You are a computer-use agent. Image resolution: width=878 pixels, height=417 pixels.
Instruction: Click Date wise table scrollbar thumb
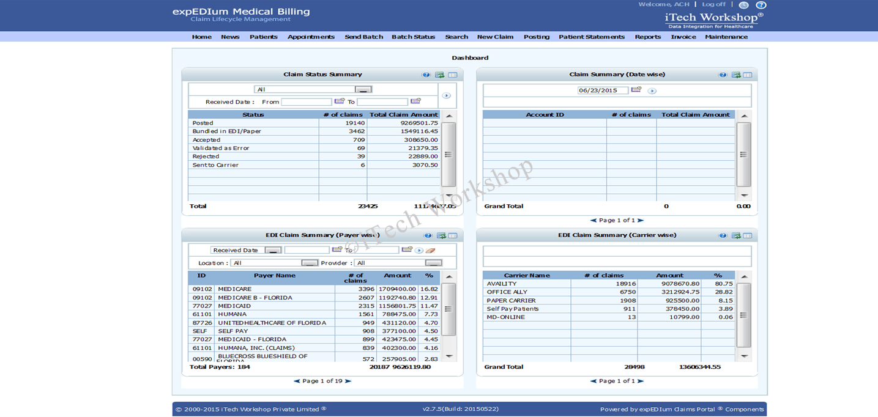[x=744, y=154]
